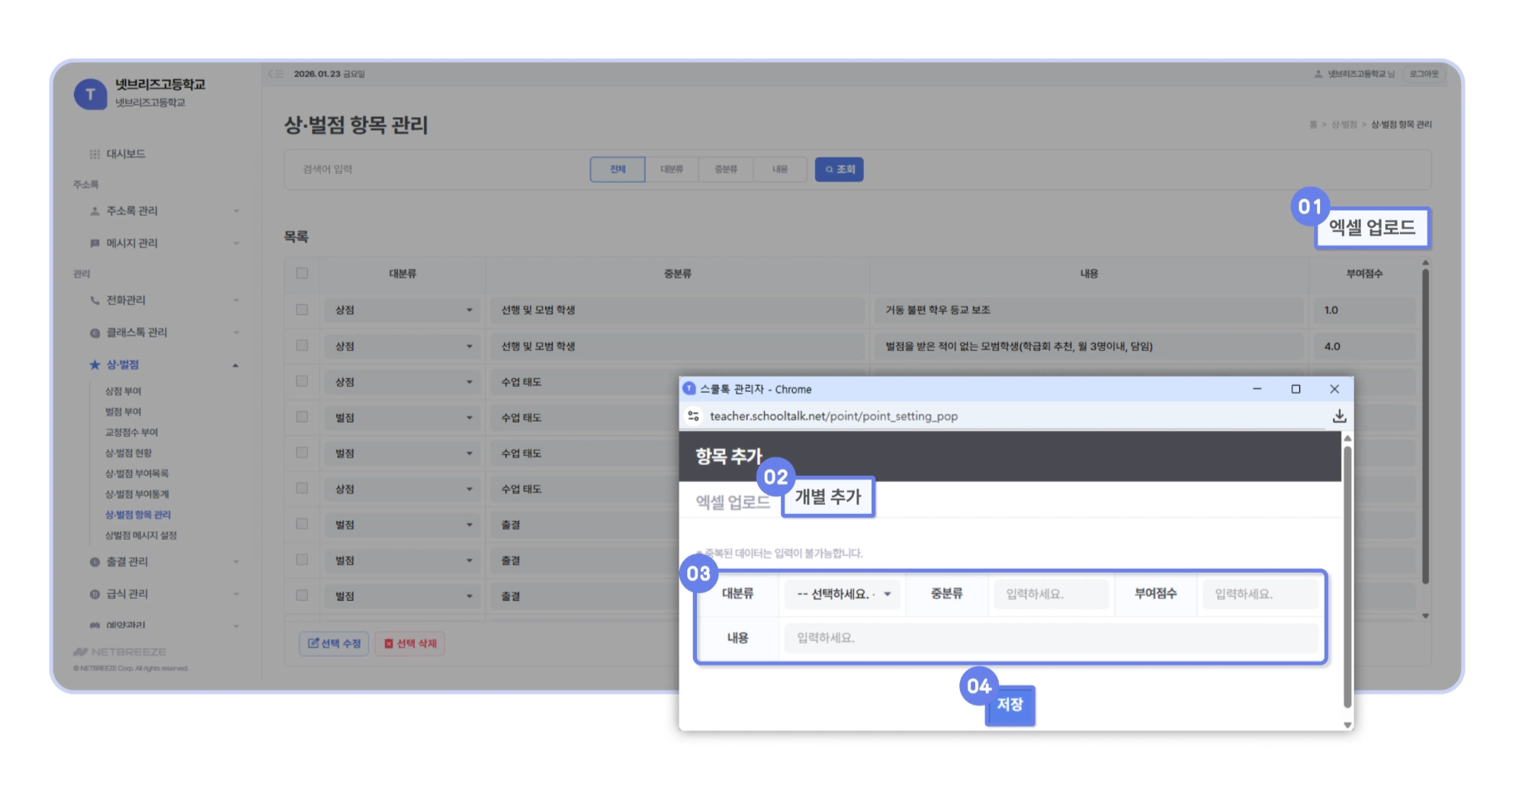Click the 부여점수 column header
Screen dimensions: 1525x787
point(1364,273)
